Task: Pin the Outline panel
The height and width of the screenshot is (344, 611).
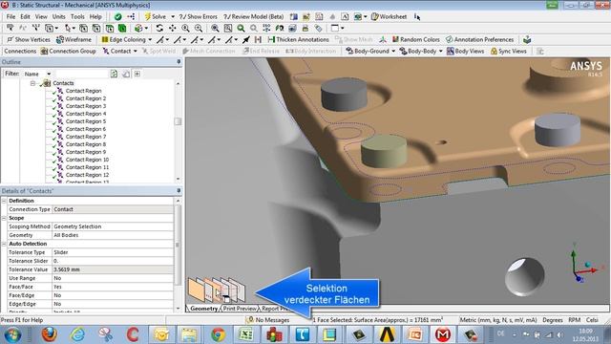Action: 179,62
